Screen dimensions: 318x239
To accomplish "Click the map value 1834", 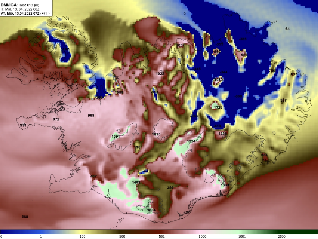I will point(151,210).
